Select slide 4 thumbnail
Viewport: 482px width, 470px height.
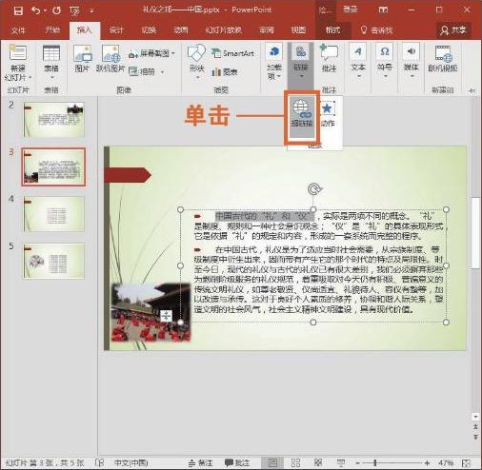pyautogui.click(x=54, y=214)
